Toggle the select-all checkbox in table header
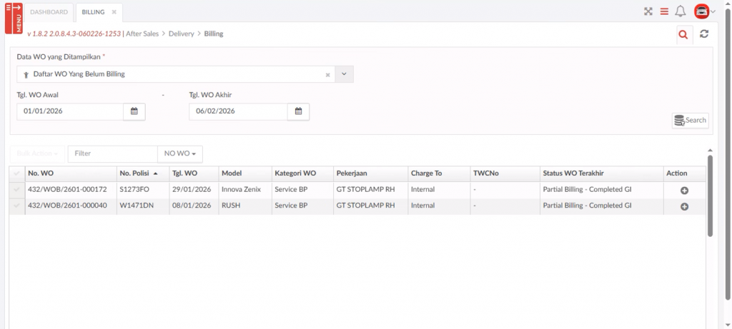 coord(16,173)
